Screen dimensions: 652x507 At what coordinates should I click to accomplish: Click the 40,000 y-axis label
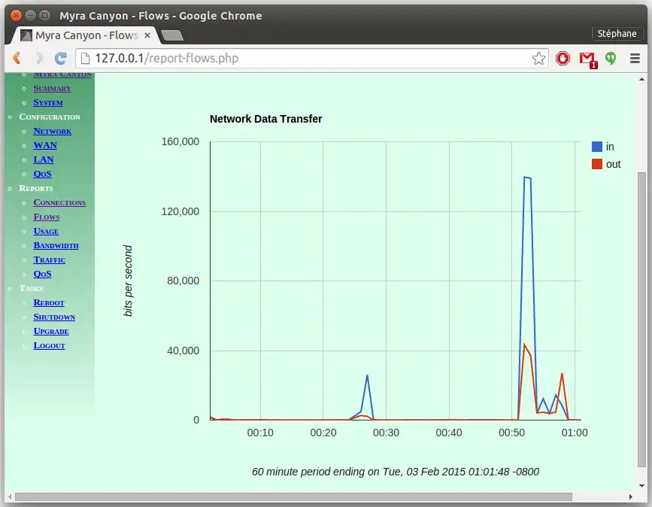pos(183,351)
